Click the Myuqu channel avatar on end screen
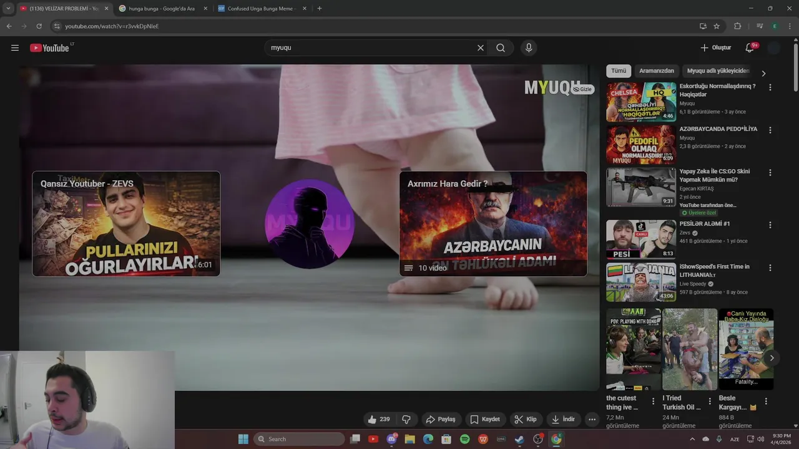 tap(310, 224)
